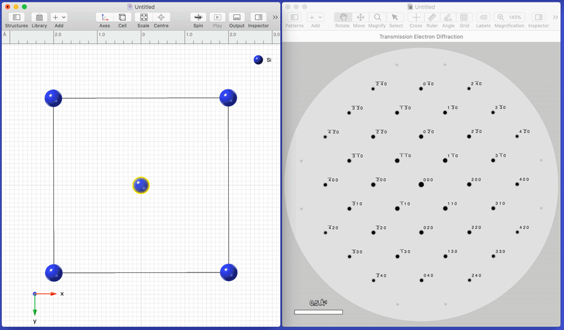Viewport: 564px width, 330px height.
Task: Select the Ruler measurement tool
Action: [x=432, y=18]
